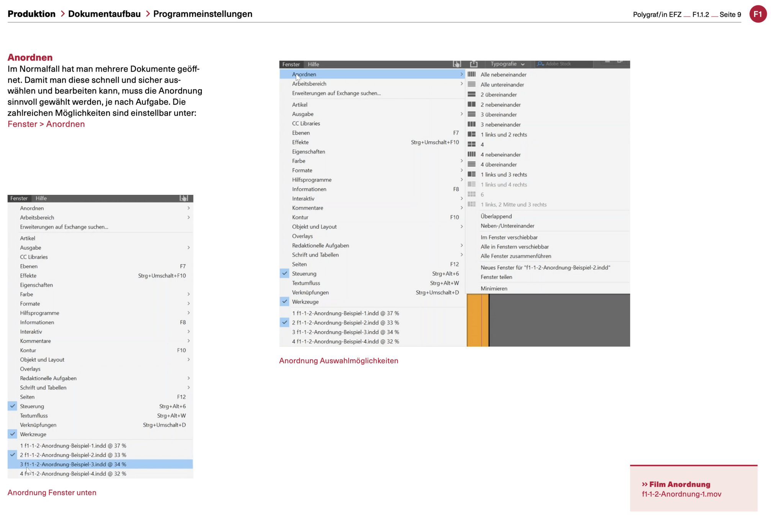This screenshot has height=517, width=771.
Task: Uncheck Anordnung-Beispiel-2.indd in the right menu
Action: [284, 322]
